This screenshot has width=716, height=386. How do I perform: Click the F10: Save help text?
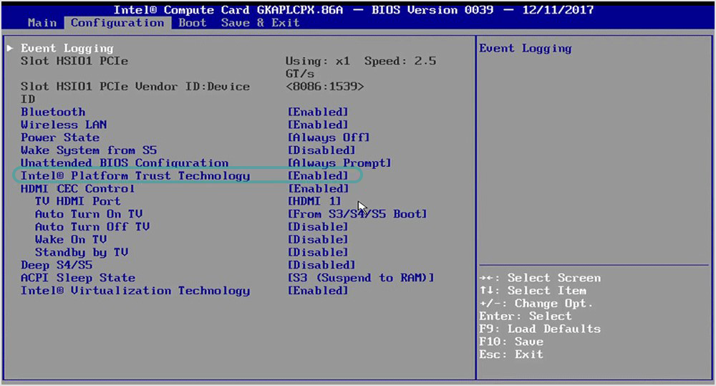click(511, 342)
